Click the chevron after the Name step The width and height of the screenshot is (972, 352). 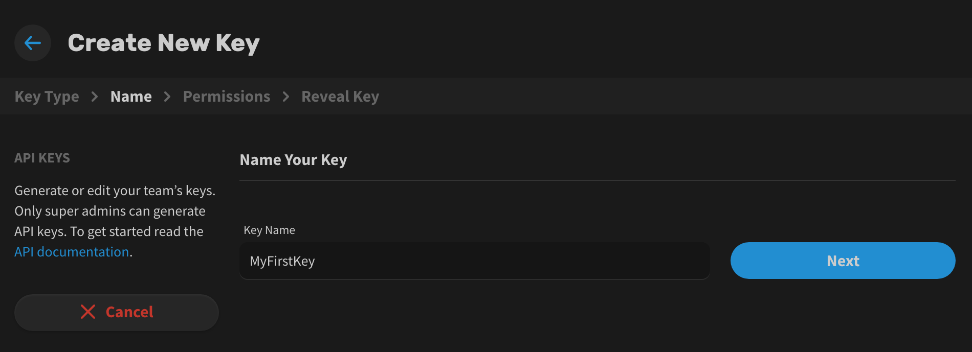pos(167,97)
